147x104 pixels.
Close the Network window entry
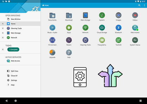[3, 38]
